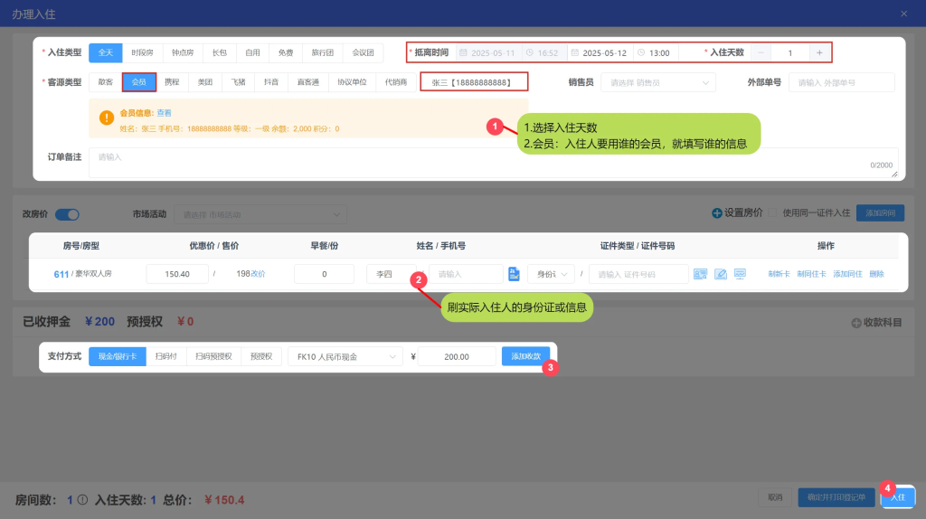The image size is (926, 519).
Task: Click the 添加收款 button
Action: (x=525, y=357)
